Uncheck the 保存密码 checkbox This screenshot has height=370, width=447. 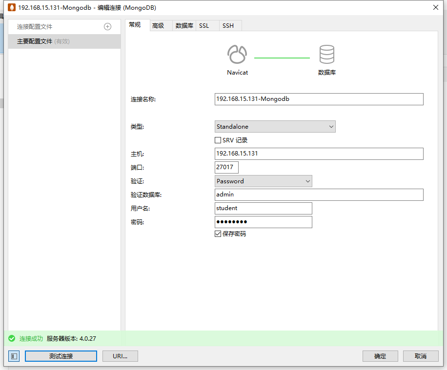click(218, 234)
